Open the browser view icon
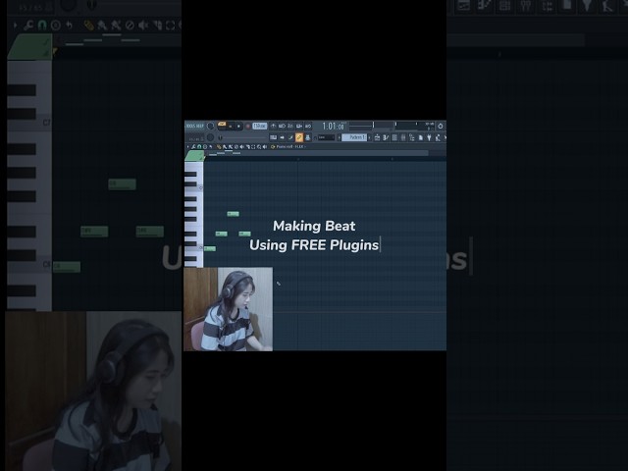 412,137
